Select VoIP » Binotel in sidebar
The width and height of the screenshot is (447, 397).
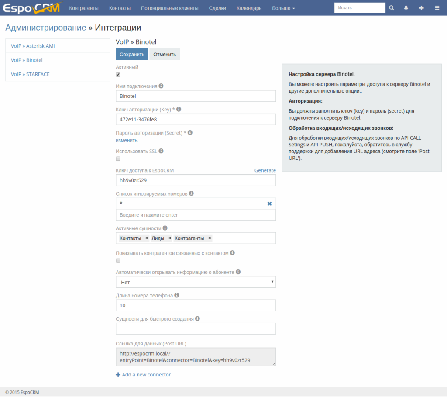pyautogui.click(x=27, y=60)
